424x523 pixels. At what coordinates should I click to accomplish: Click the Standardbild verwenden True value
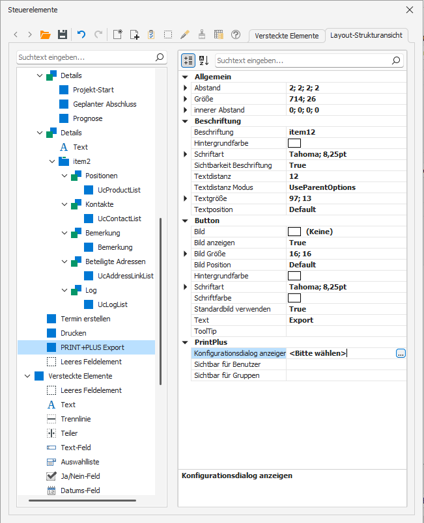point(298,309)
